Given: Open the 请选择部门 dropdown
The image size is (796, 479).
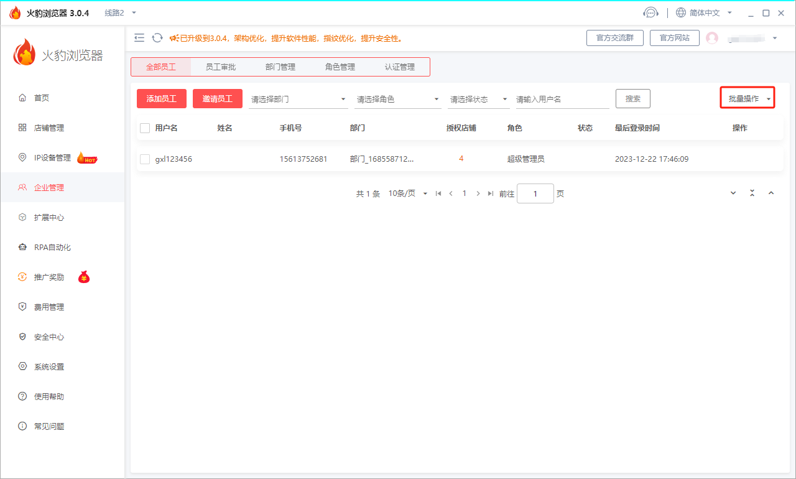Looking at the screenshot, I should (298, 98).
